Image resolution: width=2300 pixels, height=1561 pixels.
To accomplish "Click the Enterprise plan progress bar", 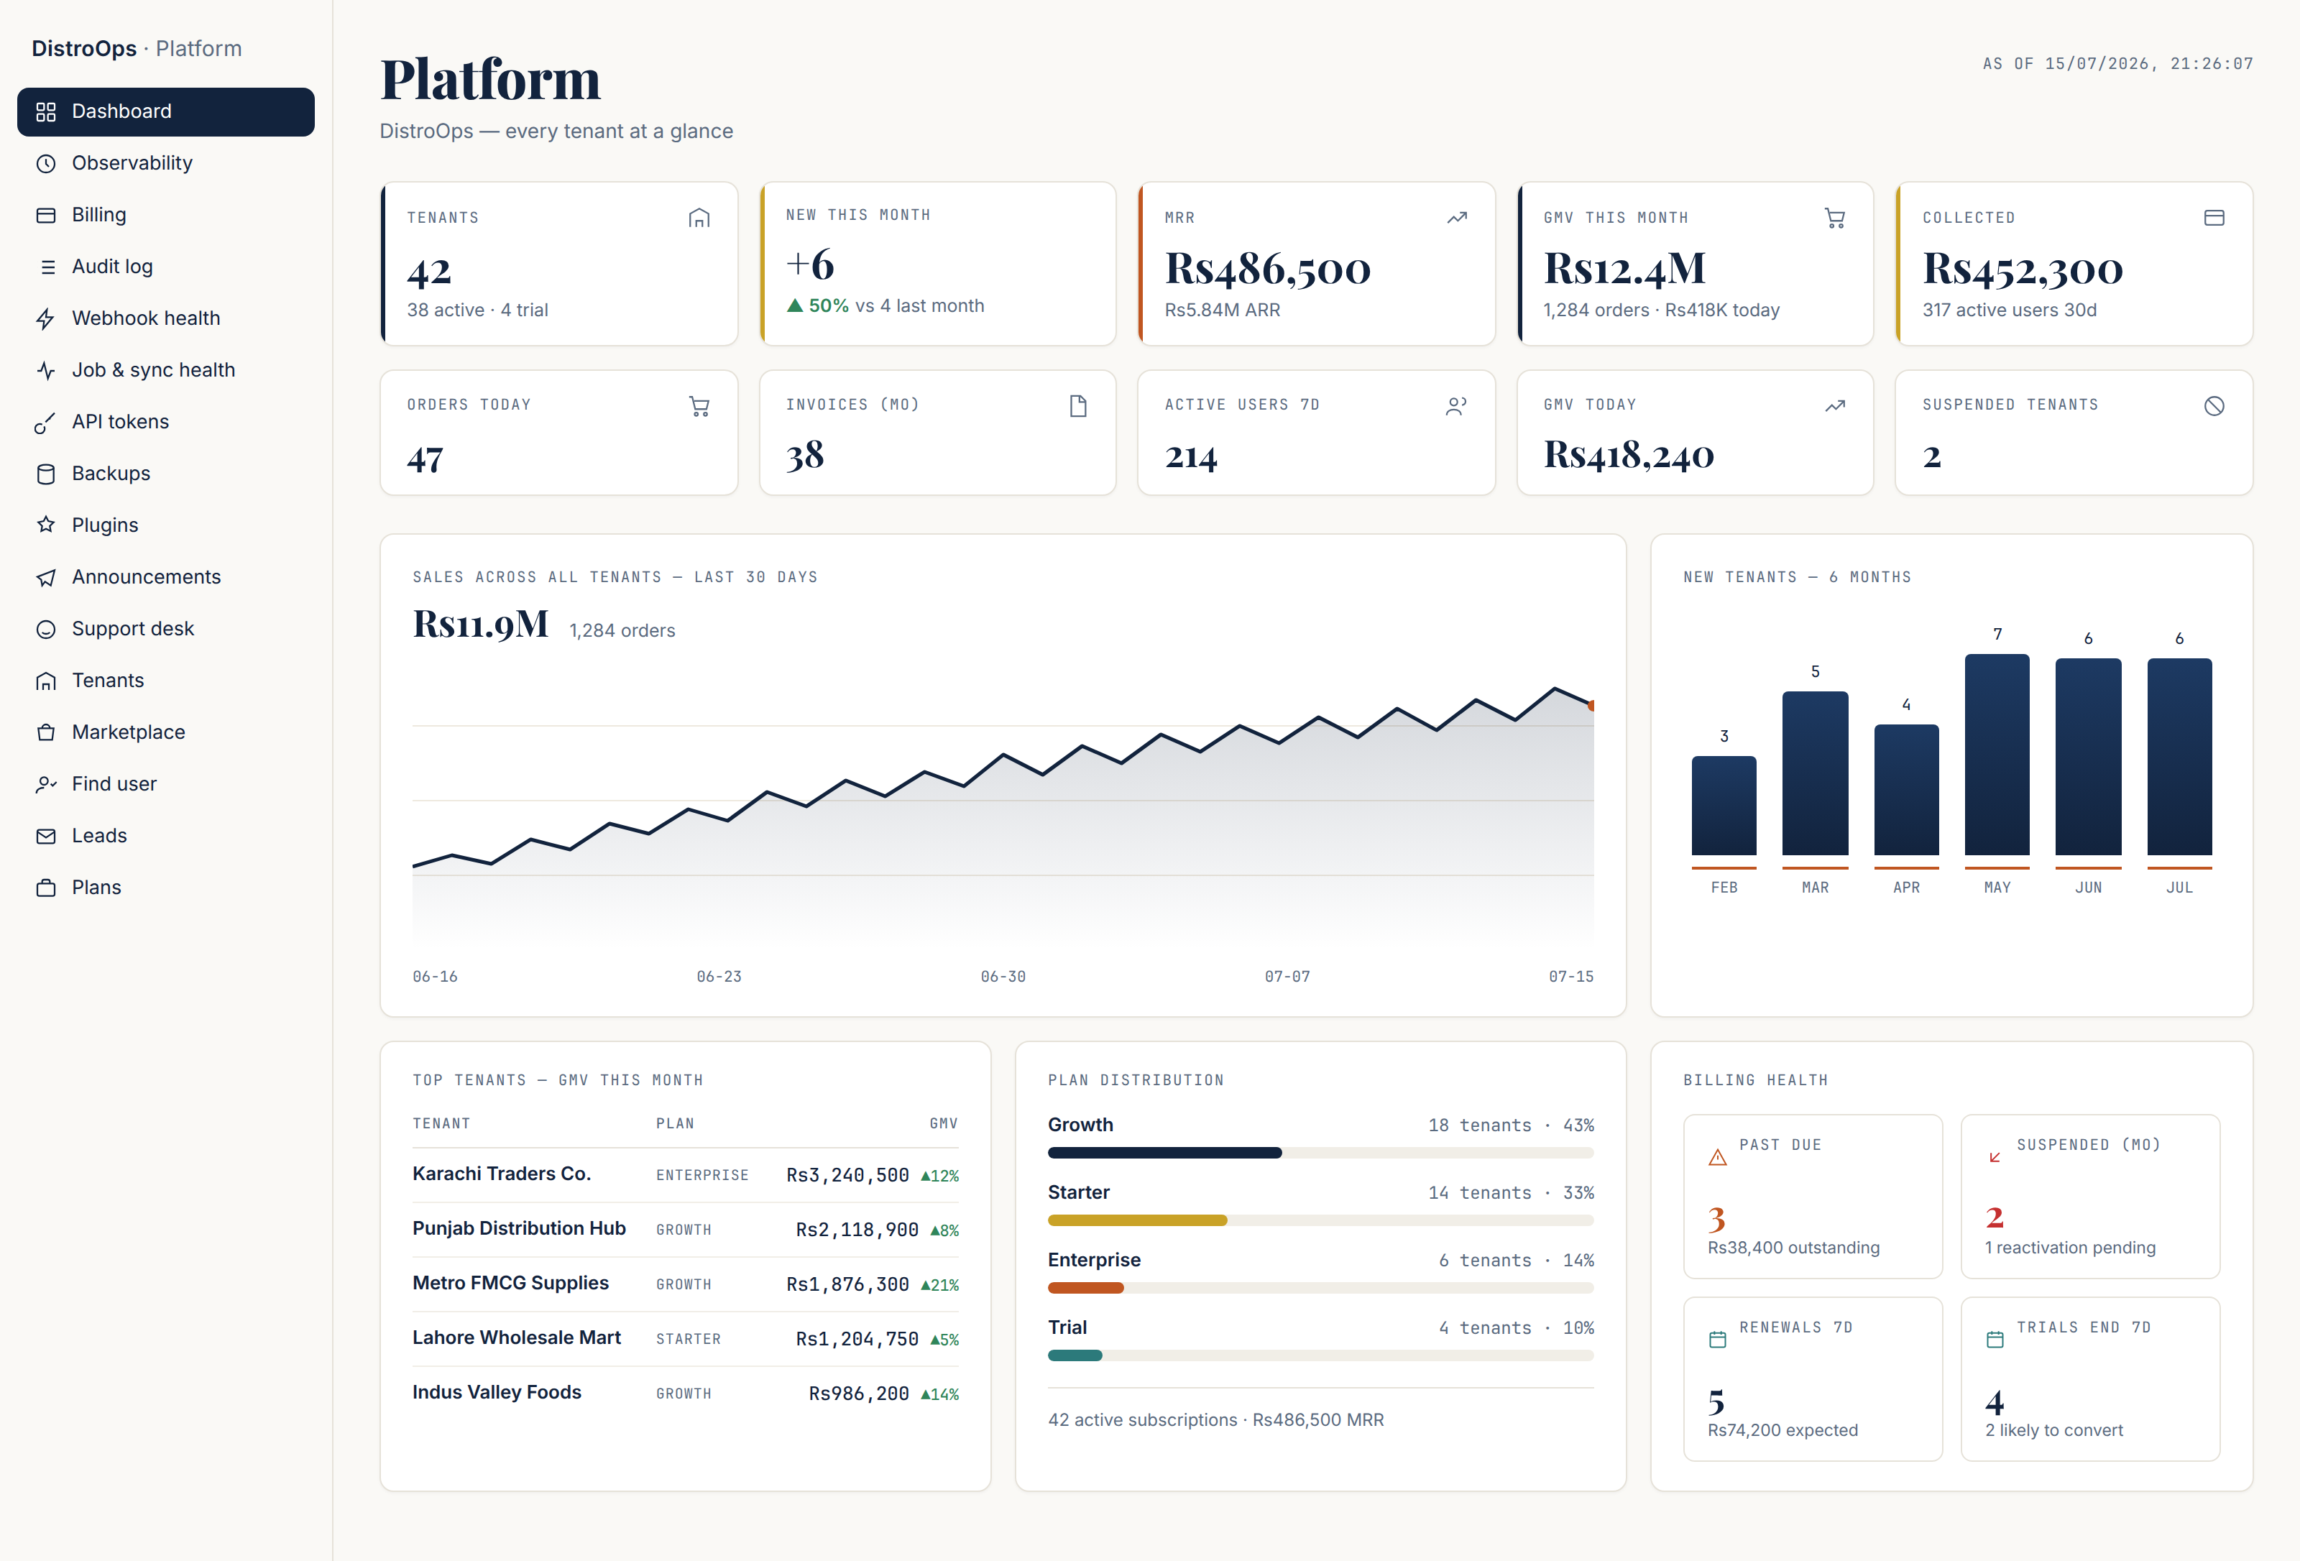I will point(1320,1288).
